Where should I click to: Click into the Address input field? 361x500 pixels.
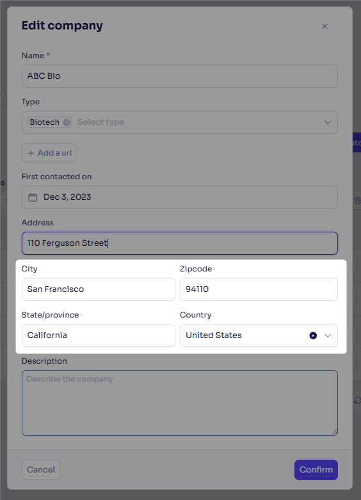[180, 243]
